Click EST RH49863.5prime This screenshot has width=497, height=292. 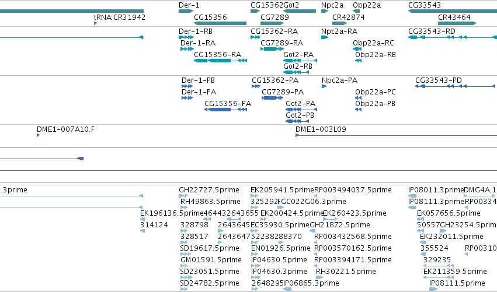[210, 202]
